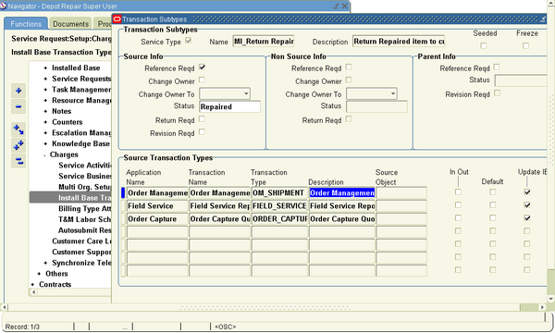Expand the Task Management tree node
Screen dimensions: 555x333
[x=45, y=90]
